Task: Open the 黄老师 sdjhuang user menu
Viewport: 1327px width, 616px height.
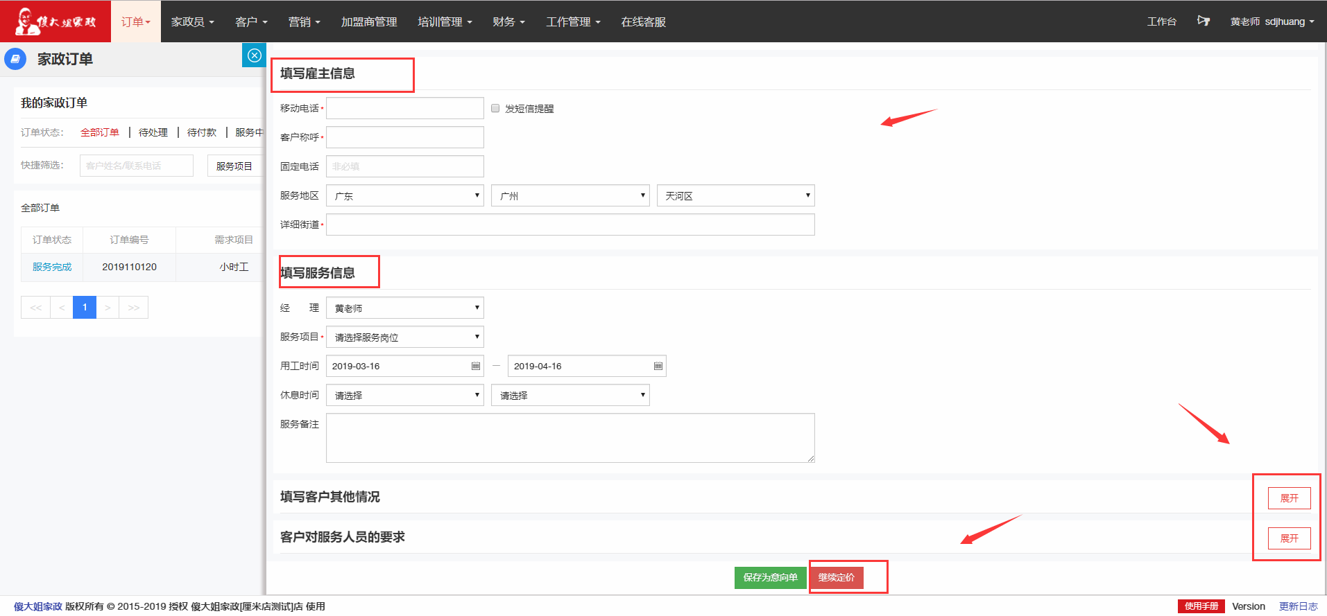Action: (1272, 21)
